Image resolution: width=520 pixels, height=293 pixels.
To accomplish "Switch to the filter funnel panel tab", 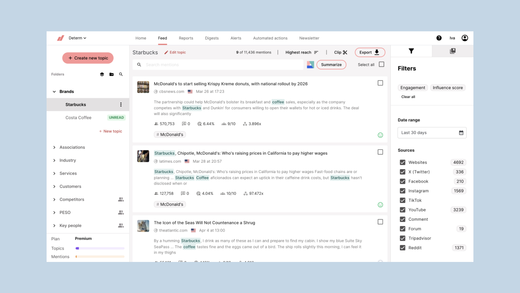I will point(411,51).
